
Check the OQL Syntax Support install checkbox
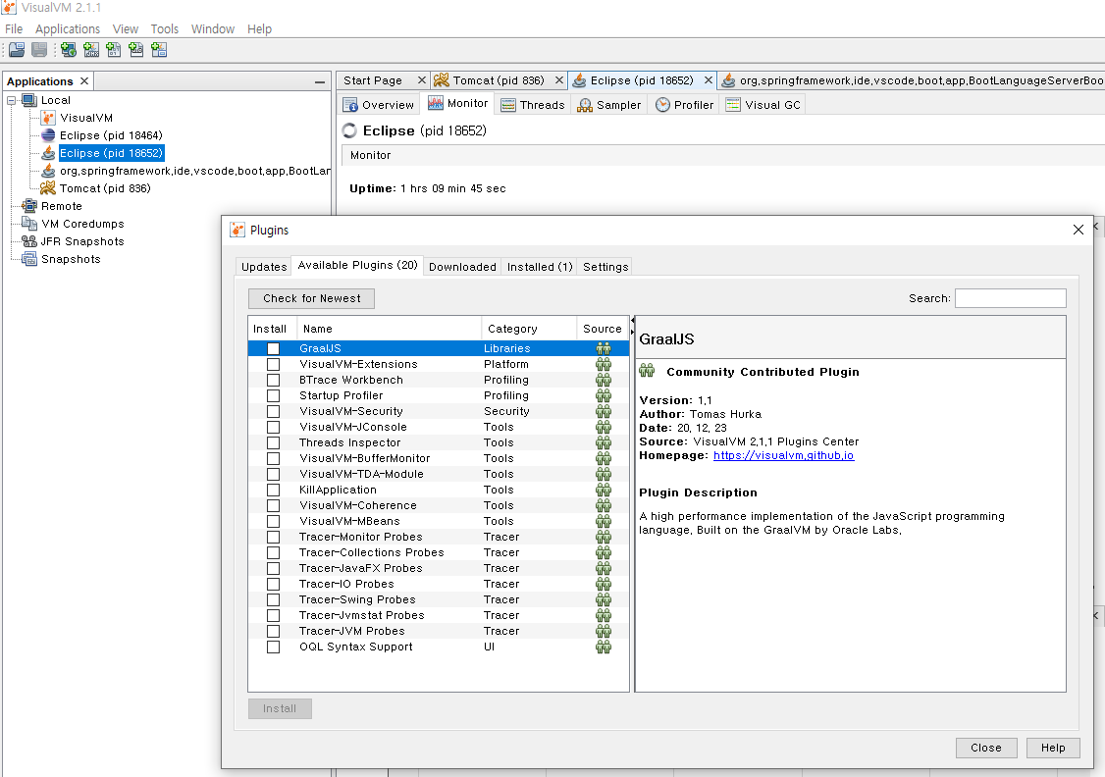(274, 647)
